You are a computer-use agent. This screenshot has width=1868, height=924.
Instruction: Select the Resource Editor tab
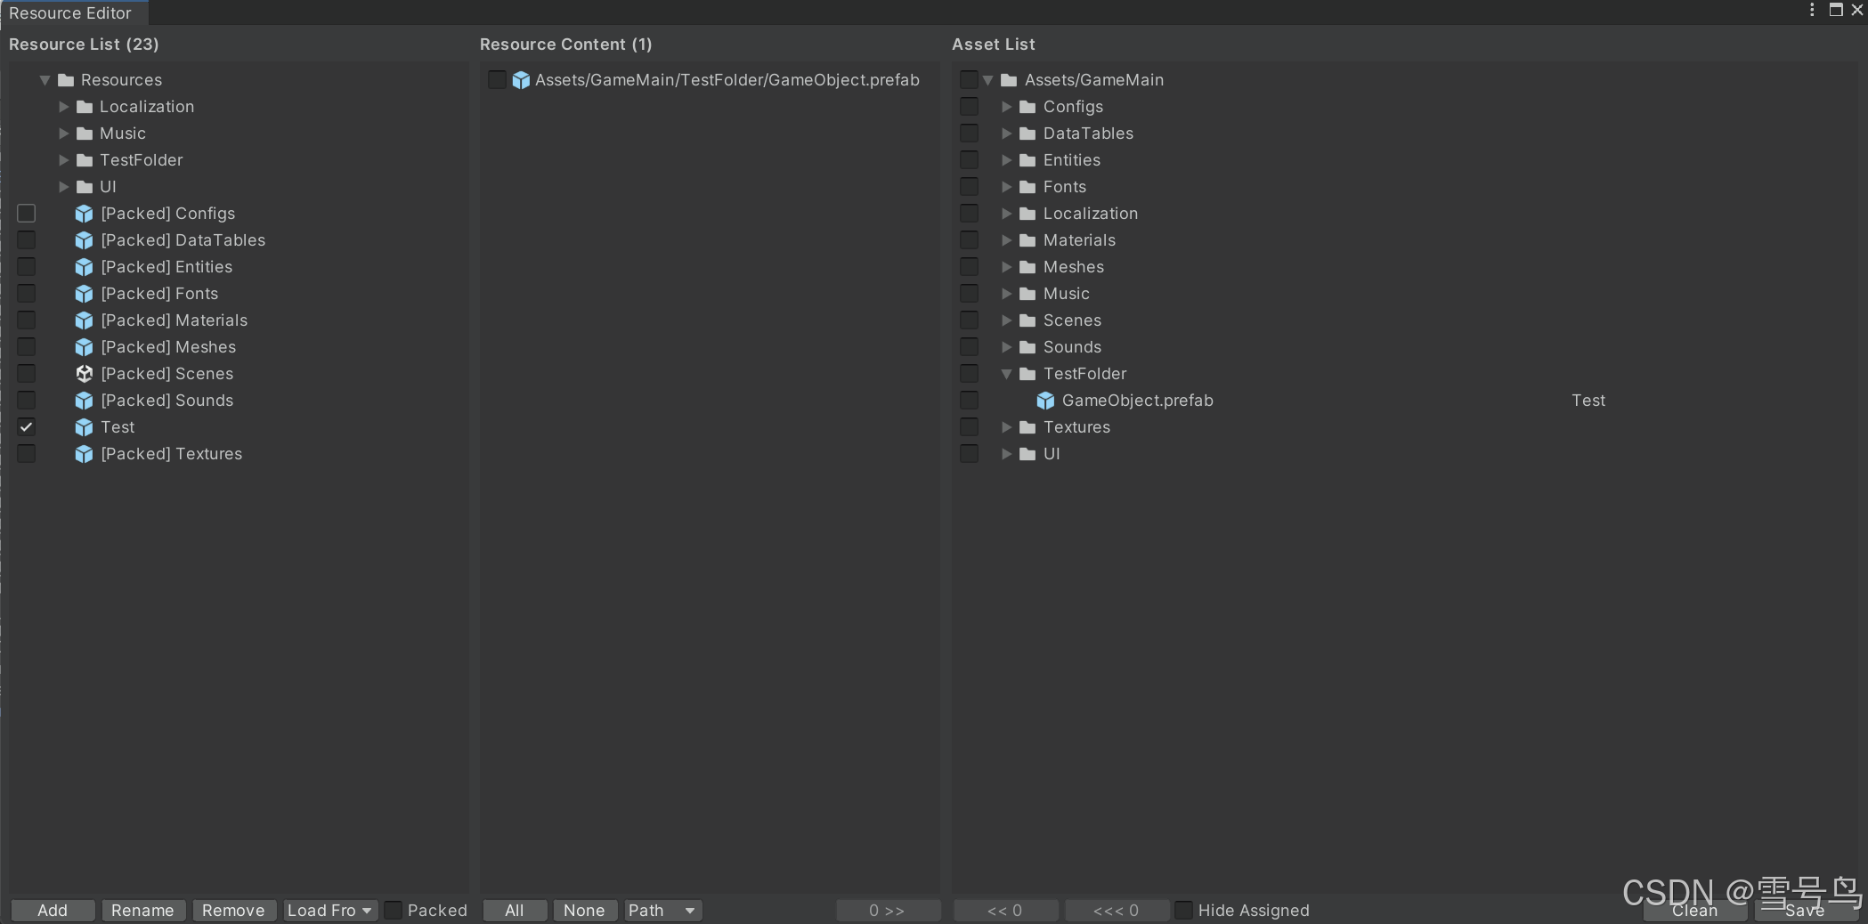(x=70, y=12)
